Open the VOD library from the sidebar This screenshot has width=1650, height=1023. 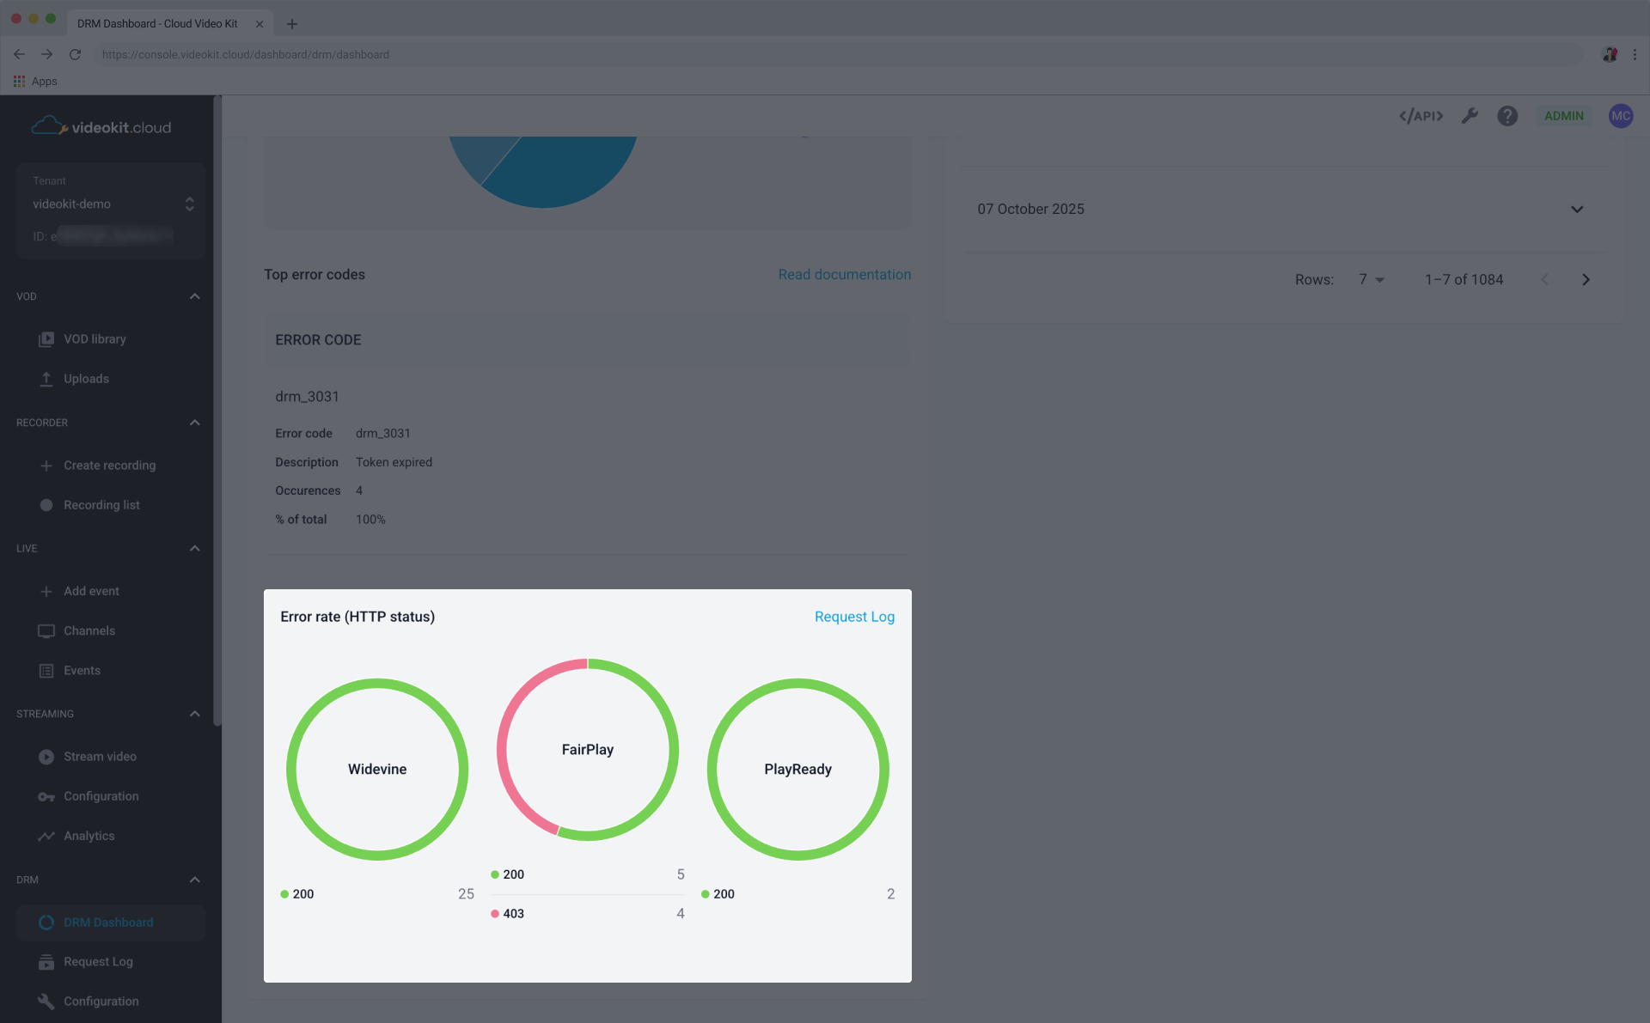pyautogui.click(x=95, y=338)
